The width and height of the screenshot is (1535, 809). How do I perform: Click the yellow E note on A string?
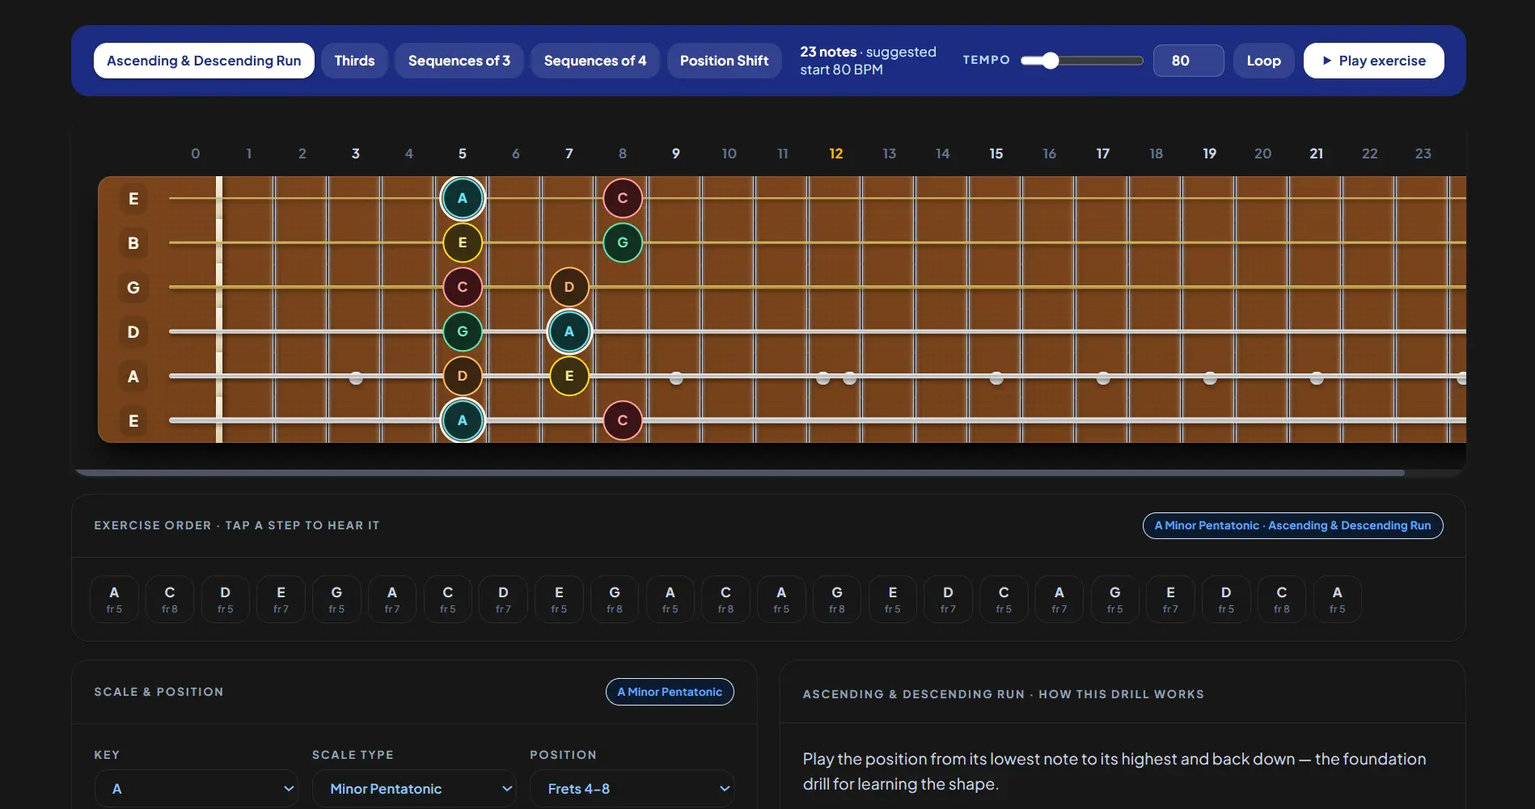click(569, 376)
